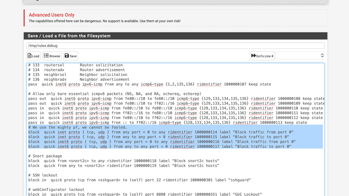Screen dimensions: 349x196
Task: Click the "# 134 routeradv" comment line
Action: coord(77,70)
